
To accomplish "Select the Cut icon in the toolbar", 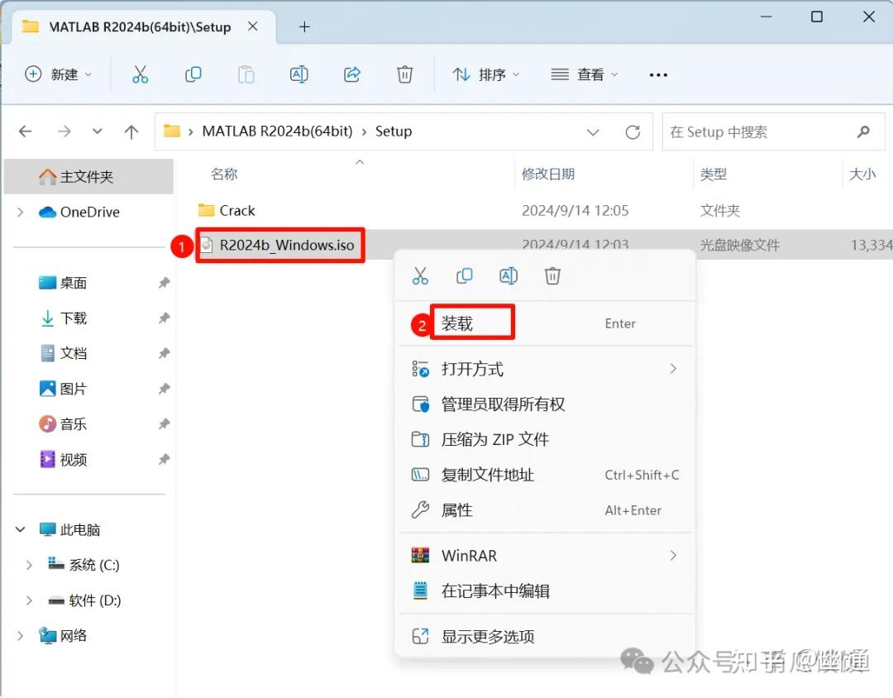I will pyautogui.click(x=141, y=74).
